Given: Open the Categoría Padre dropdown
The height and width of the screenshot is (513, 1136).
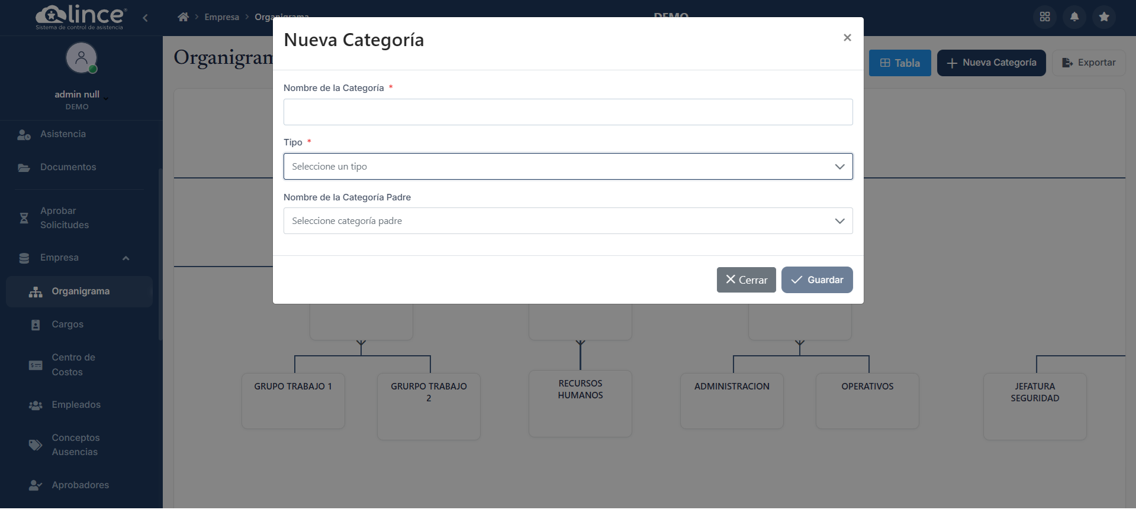Looking at the screenshot, I should (x=567, y=221).
